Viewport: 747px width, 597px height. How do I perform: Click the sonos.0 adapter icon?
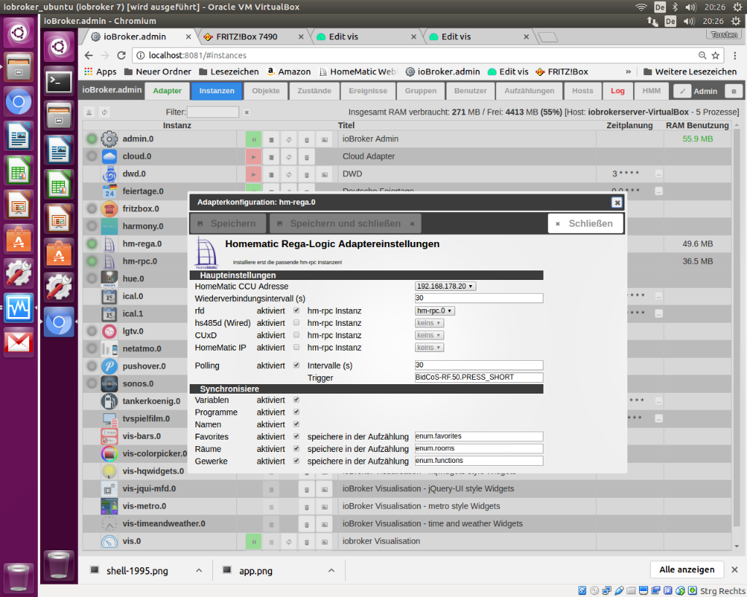point(109,383)
